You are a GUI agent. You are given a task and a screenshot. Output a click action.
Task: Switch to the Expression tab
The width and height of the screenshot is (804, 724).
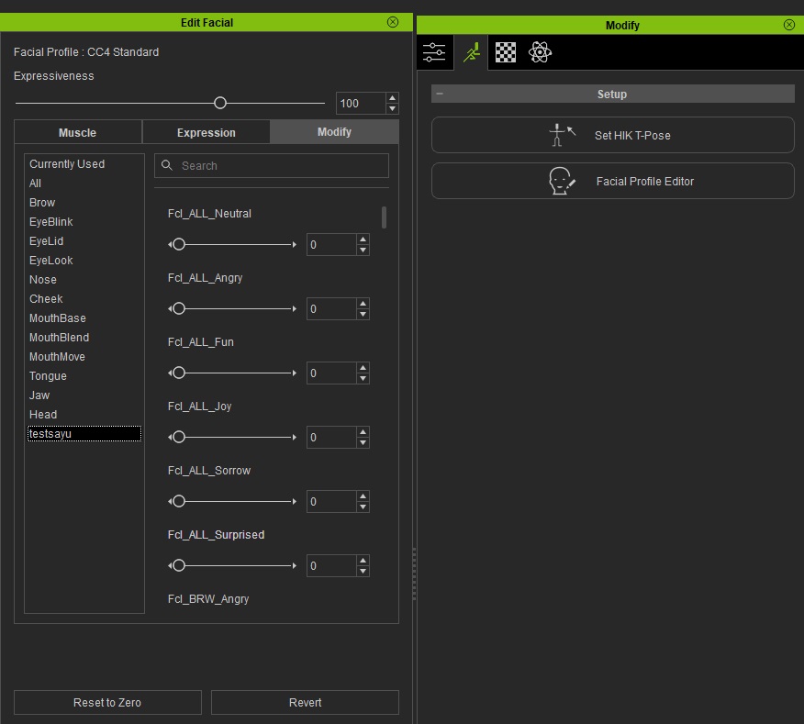click(x=207, y=132)
